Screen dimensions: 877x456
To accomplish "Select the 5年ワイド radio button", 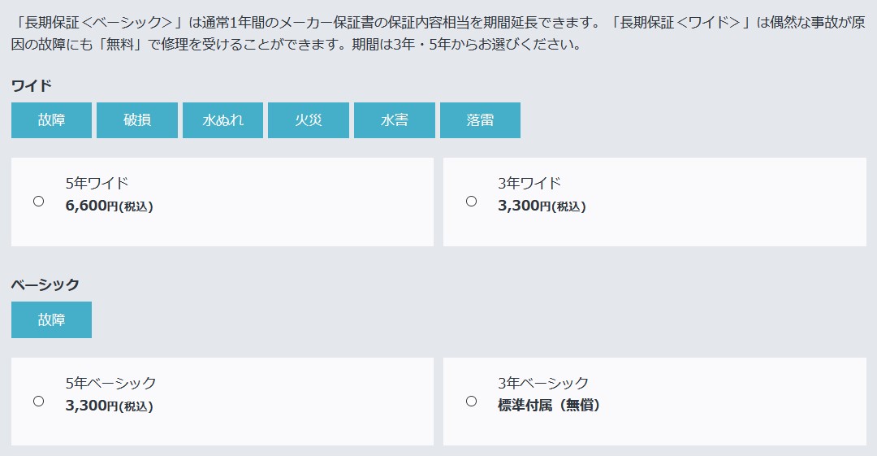I will [x=39, y=201].
